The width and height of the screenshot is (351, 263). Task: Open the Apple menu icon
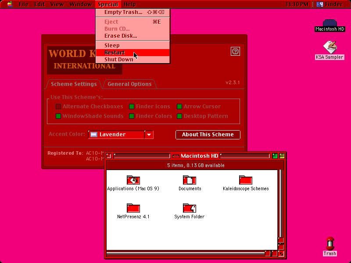[x=10, y=4]
